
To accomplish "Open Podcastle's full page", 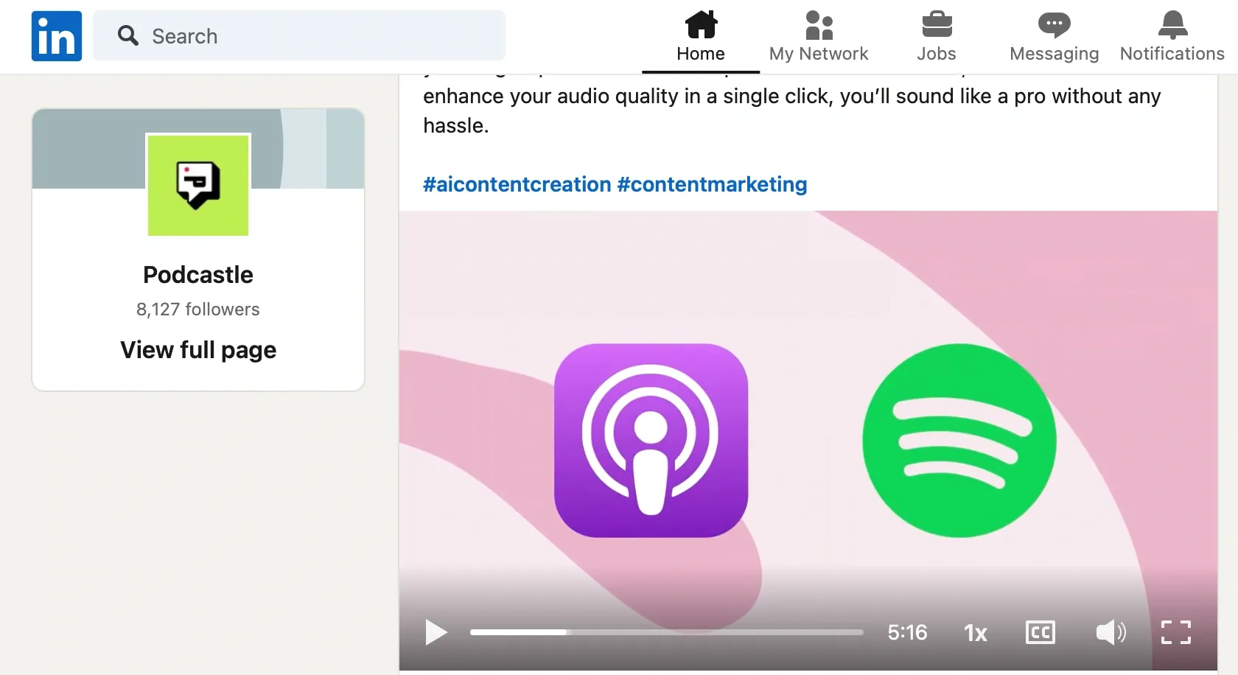I will 197,350.
